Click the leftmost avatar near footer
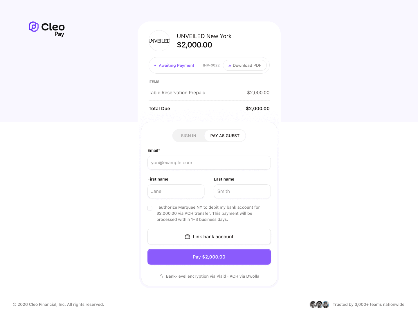Viewport: 418px width, 313px height. point(313,304)
